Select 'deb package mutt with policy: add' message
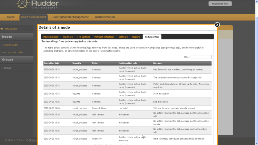 click(180, 131)
